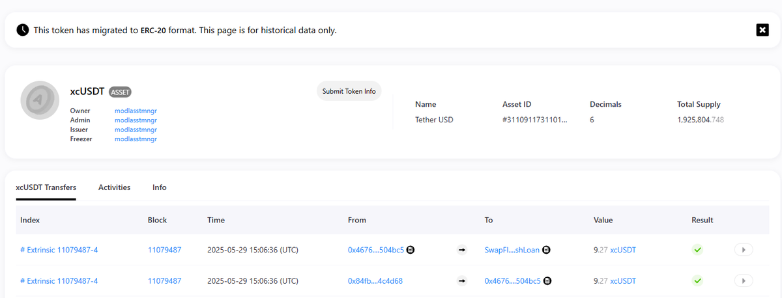This screenshot has height=298, width=782.
Task: Click contract icon beside SwapFl....shLoan
Action: pos(547,249)
